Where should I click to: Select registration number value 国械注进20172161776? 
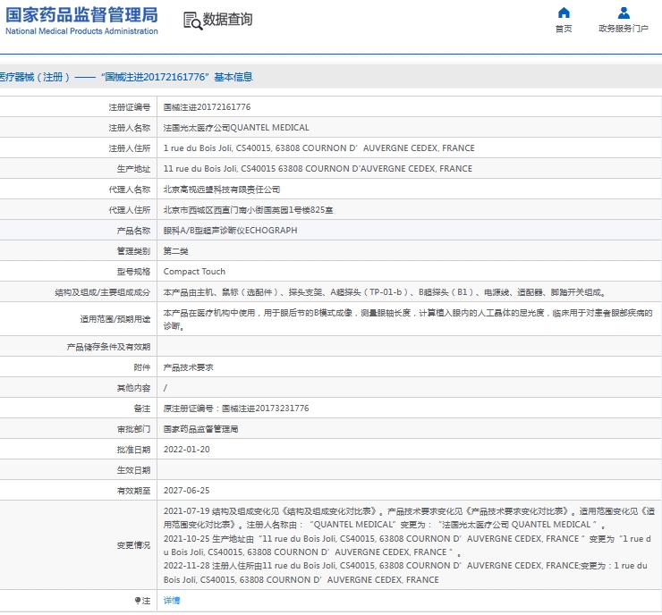pos(207,107)
